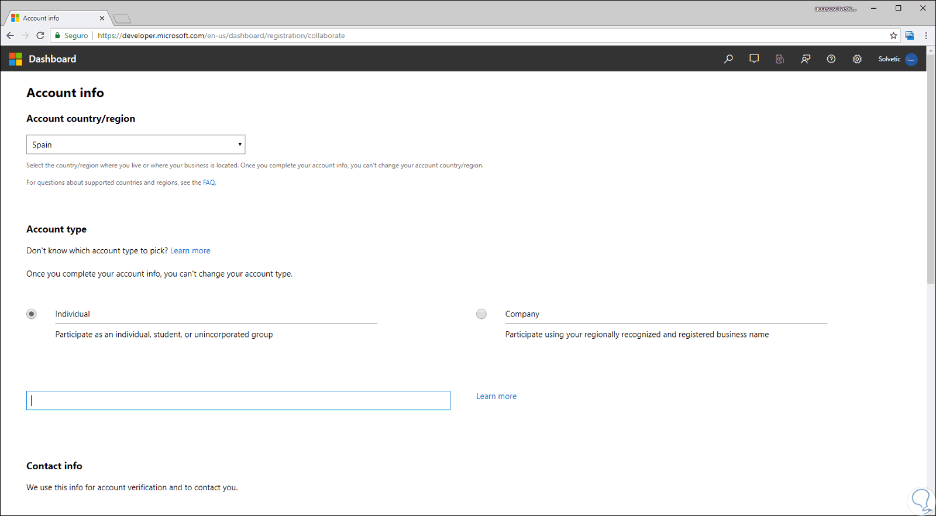Select the Individual account type
936x516 pixels.
tap(32, 314)
